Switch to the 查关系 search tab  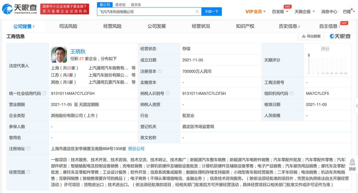click(136, 4)
